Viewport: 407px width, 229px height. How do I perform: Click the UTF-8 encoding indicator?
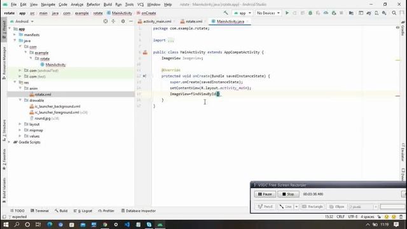352,216
